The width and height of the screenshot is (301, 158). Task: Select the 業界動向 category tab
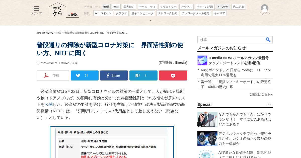[129, 7]
